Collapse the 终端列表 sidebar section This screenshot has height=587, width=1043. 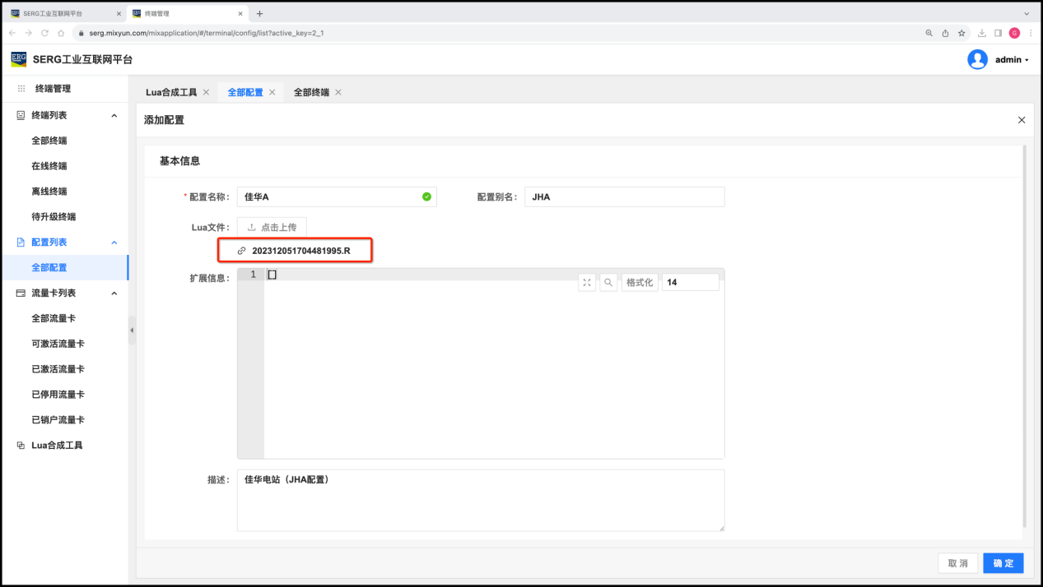coord(114,116)
